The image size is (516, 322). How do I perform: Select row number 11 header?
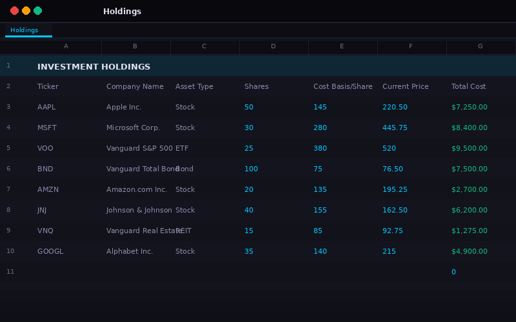[x=10, y=271]
